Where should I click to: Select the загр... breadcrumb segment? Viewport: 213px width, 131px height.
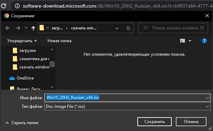pyautogui.click(x=57, y=28)
